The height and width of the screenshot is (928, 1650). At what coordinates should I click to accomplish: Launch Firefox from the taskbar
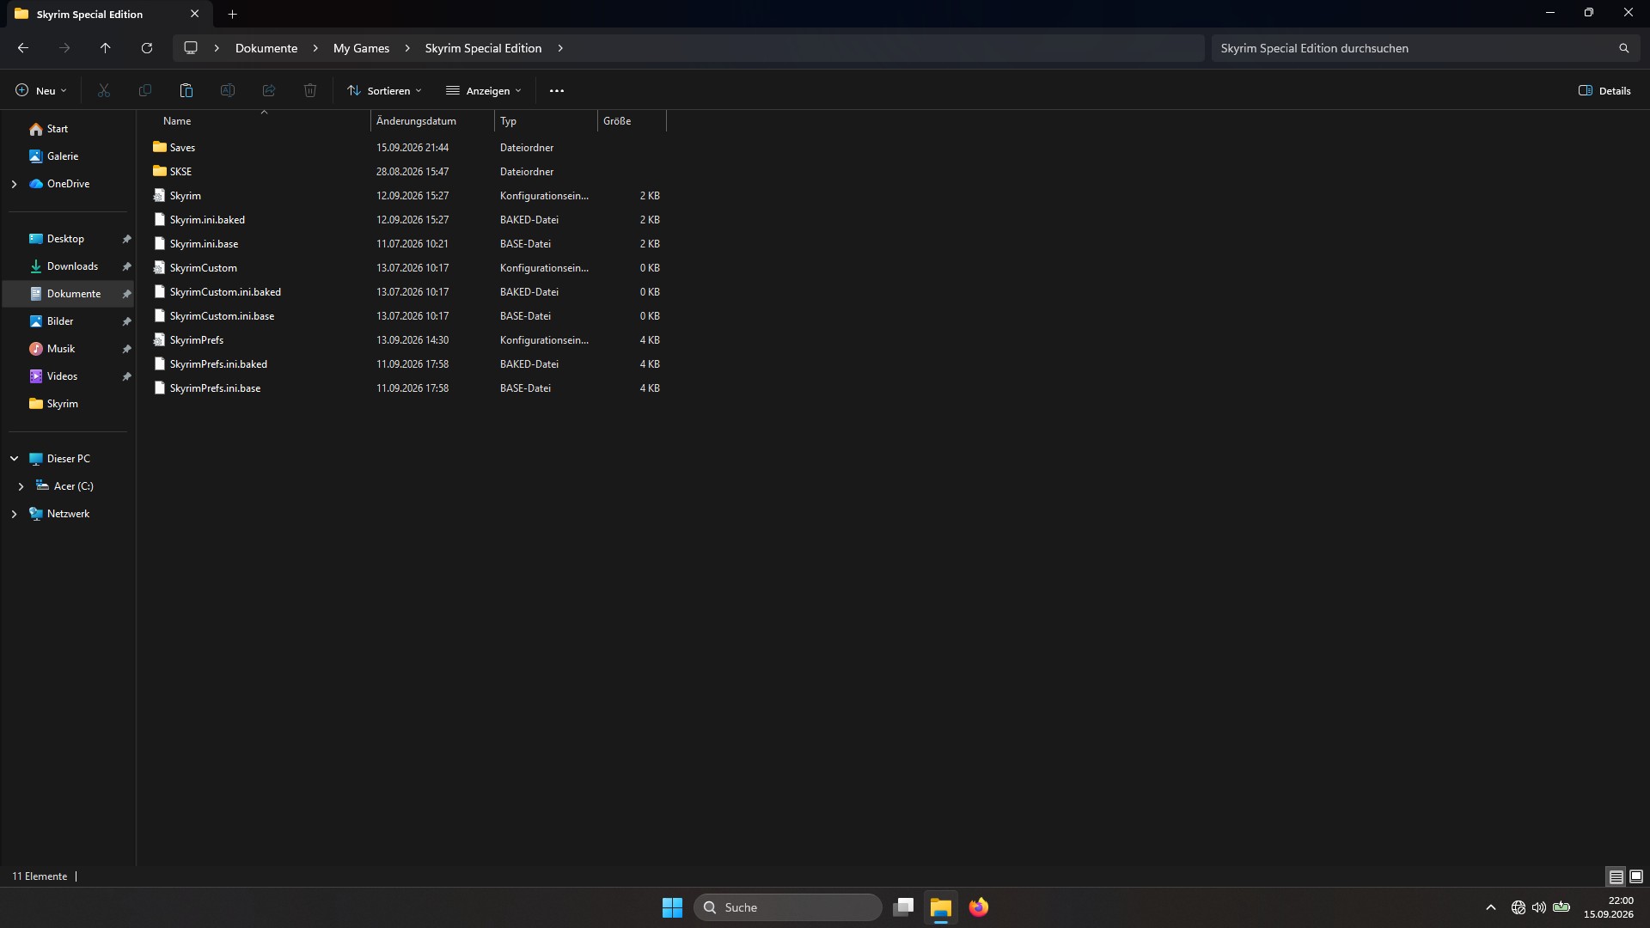pos(979,907)
